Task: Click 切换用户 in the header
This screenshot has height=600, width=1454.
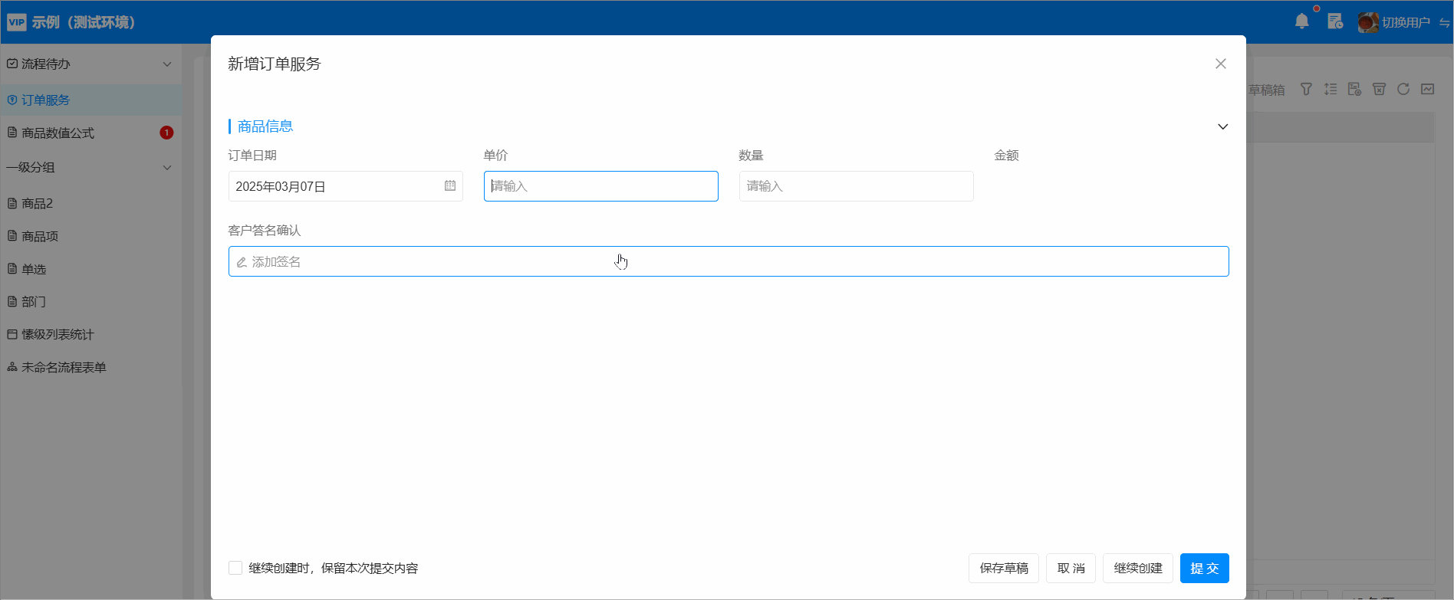Action: click(1405, 22)
